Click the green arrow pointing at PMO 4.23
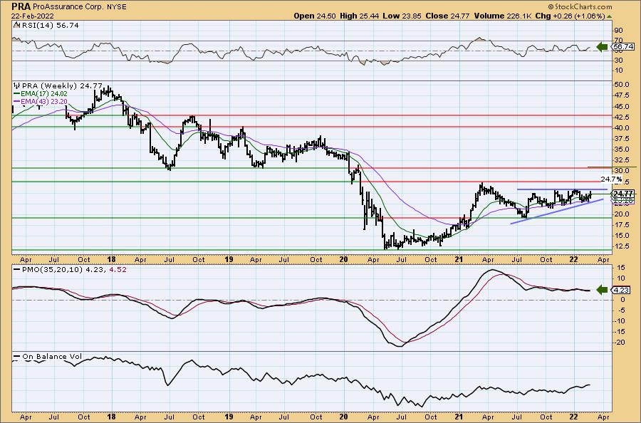 [x=602, y=290]
